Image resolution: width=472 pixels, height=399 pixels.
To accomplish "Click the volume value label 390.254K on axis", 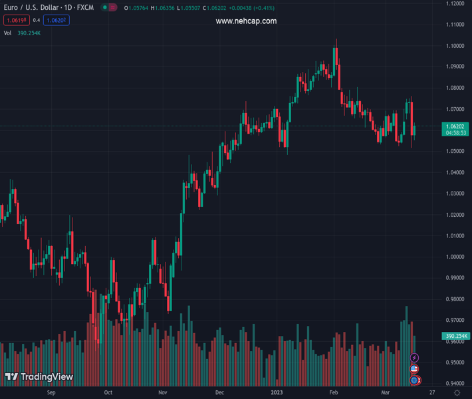I will 456,336.
